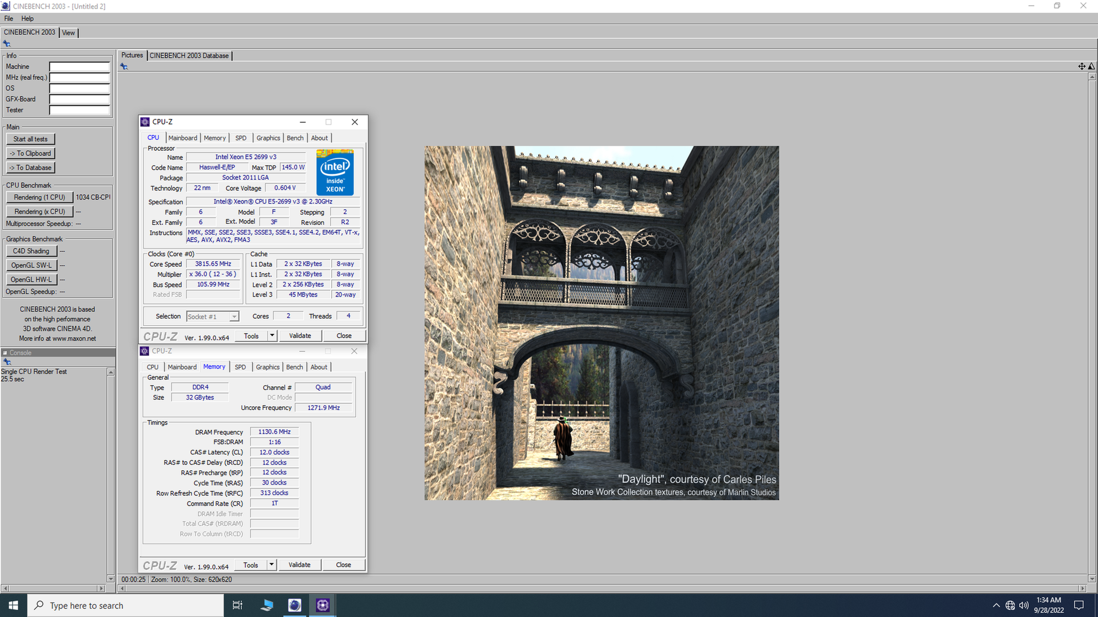Select the Pictures tab
The height and width of the screenshot is (617, 1098).
(x=132, y=55)
